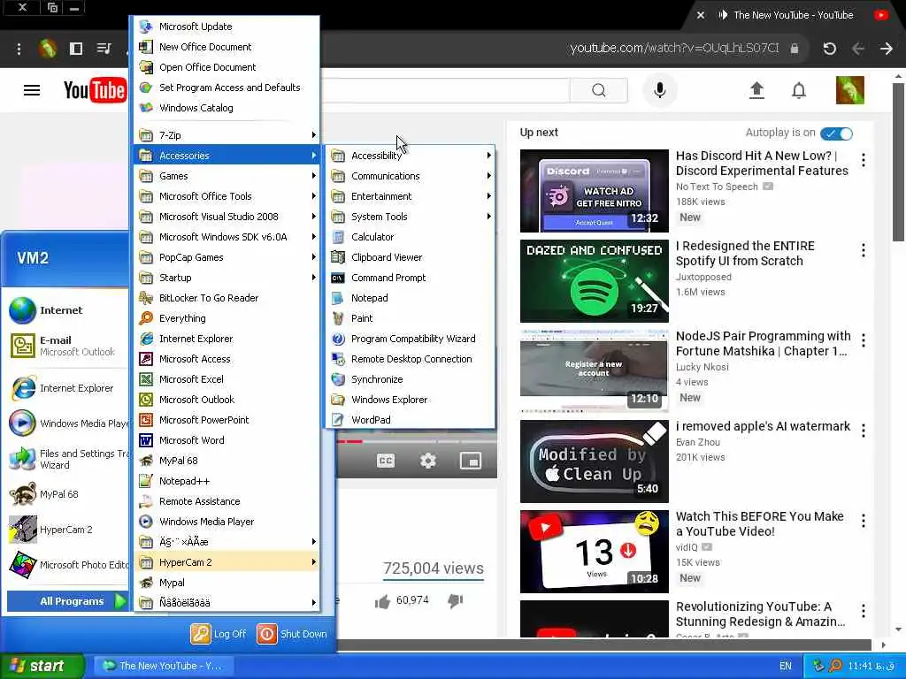Image resolution: width=906 pixels, height=679 pixels.
Task: Like the video with thumbs up
Action: 382,602
